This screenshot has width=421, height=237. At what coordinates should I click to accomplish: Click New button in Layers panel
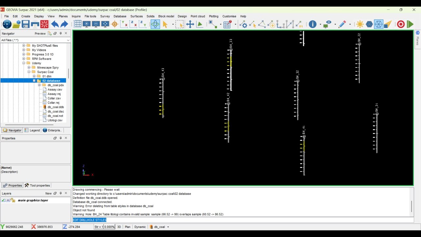[48, 194]
